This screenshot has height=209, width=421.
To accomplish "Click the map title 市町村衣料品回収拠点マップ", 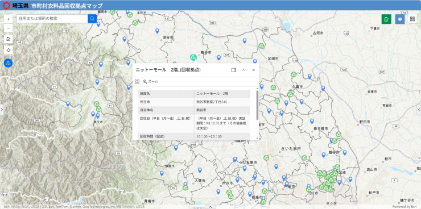I will pos(67,6).
